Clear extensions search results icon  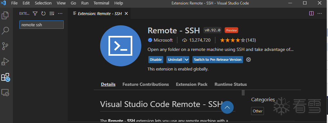[x=52, y=13]
